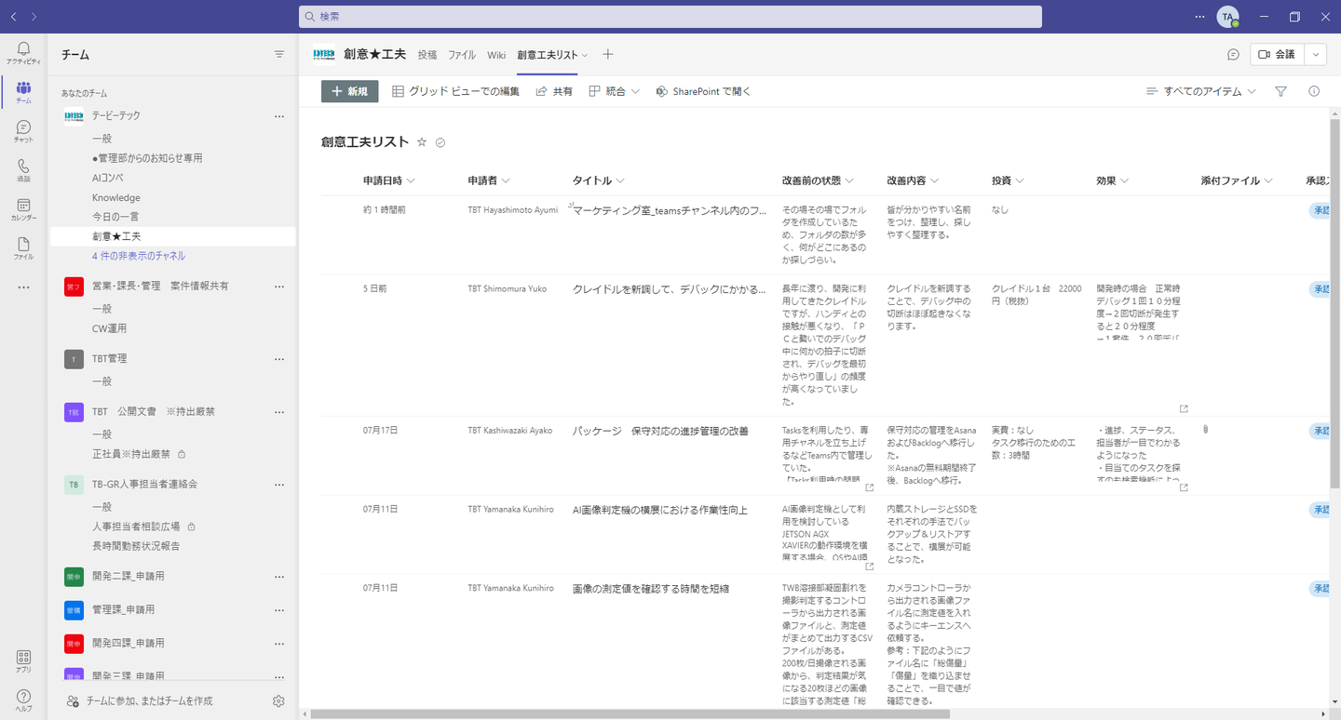This screenshot has width=1341, height=720.
Task: Show 4 件の非表示のチャネル link
Action: (138, 256)
